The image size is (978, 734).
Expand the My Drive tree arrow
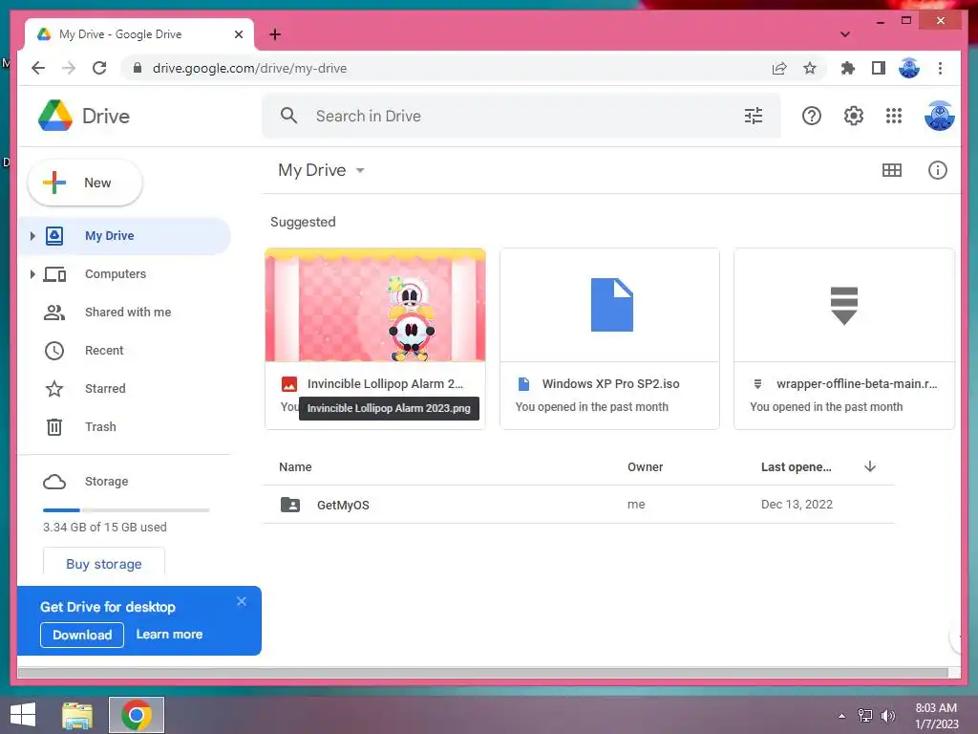32,236
